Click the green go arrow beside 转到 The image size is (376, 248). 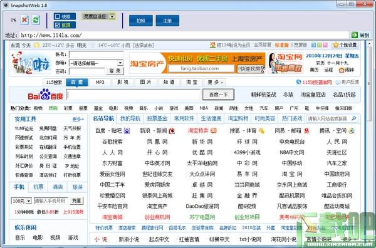(x=355, y=35)
